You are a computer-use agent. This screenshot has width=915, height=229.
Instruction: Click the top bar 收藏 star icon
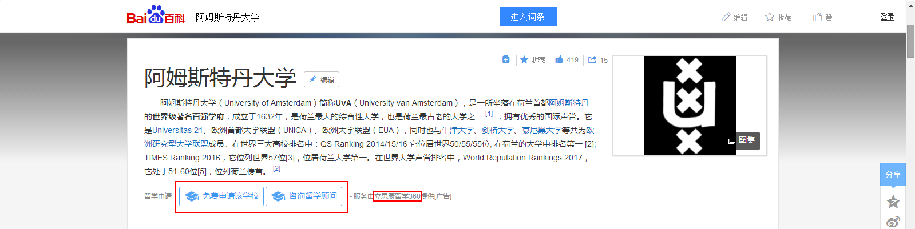pos(770,17)
